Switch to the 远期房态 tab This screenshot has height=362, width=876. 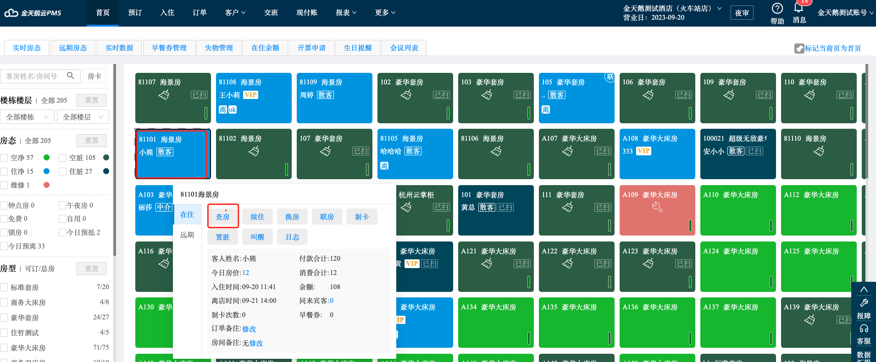coord(73,48)
